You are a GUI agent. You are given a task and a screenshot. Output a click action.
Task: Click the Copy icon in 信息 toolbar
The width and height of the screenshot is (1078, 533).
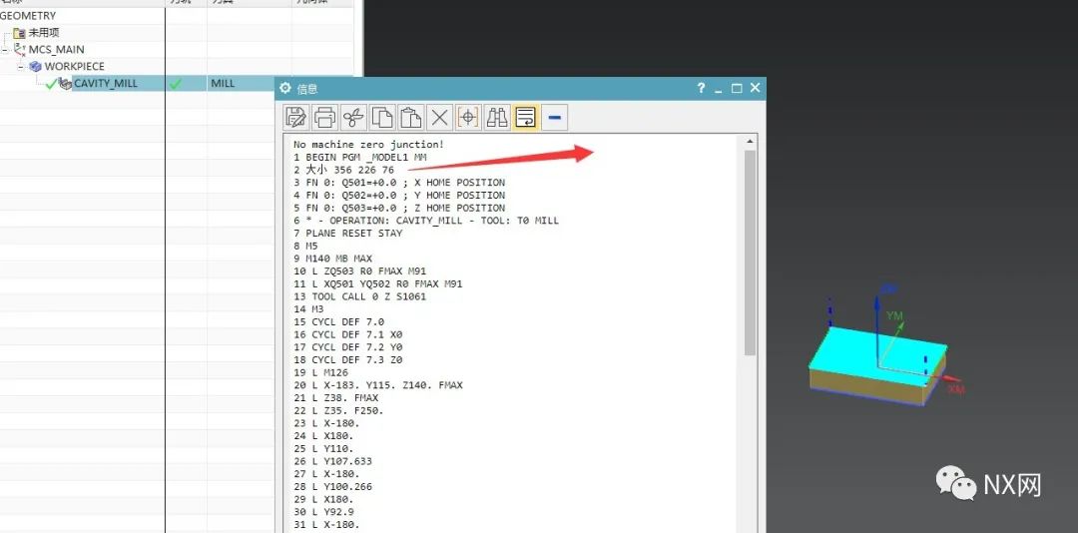pyautogui.click(x=382, y=118)
